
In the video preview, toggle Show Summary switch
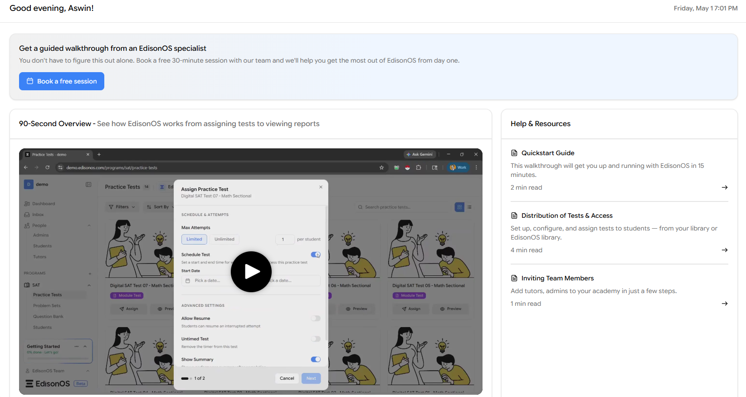coord(316,359)
